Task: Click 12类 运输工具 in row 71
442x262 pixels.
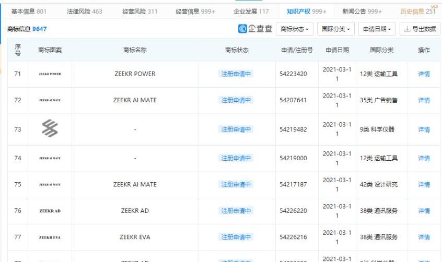Action: click(x=379, y=74)
